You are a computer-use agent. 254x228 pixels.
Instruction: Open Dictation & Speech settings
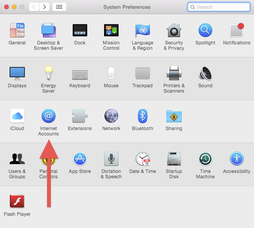tap(111, 159)
